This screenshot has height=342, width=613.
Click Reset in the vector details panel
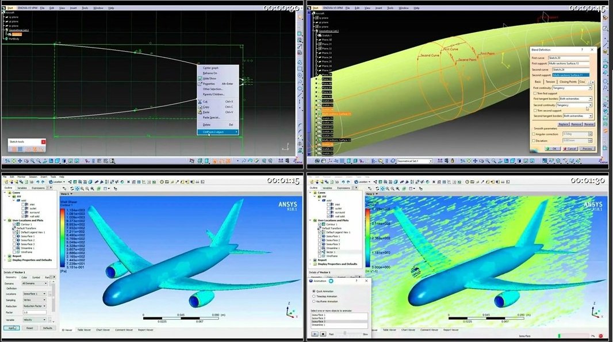30,328
